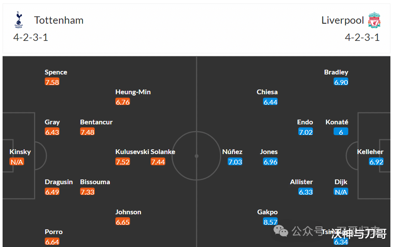
Task: Click the Tottenham club crest icon
Action: (19, 20)
